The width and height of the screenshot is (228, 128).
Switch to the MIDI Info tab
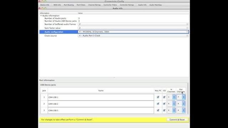pyautogui.click(x=57, y=5)
